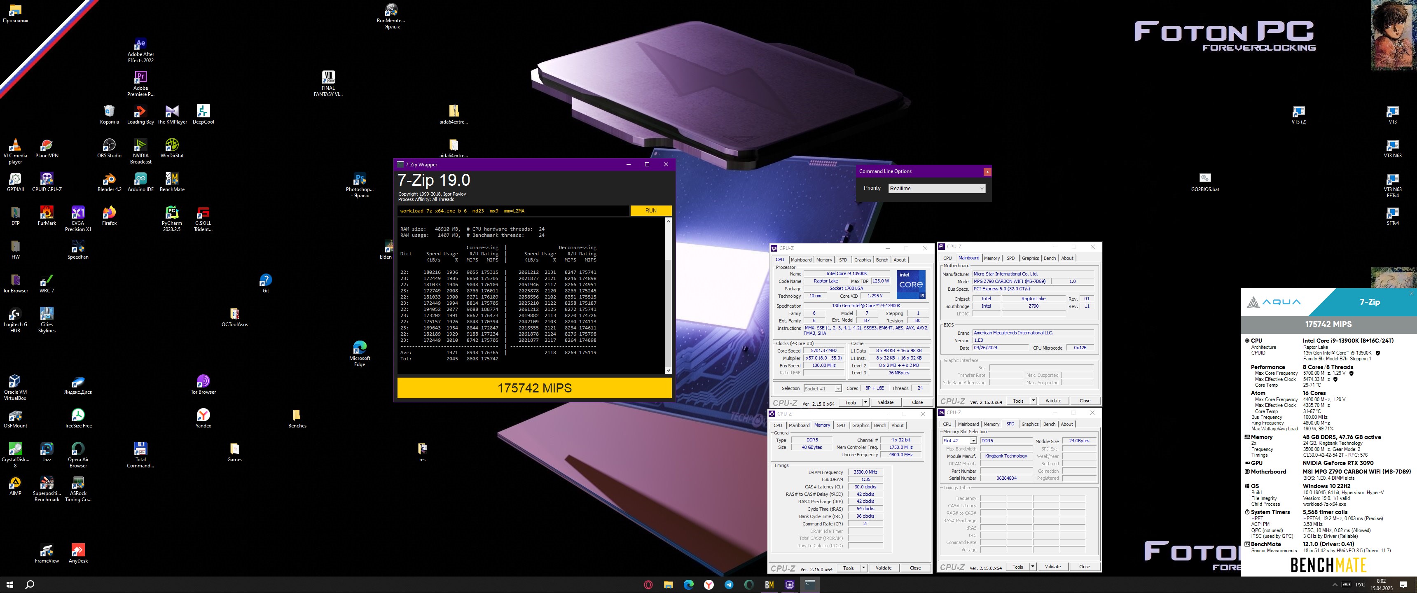Open the PyCharm 2023.2.5 desktop icon
Viewport: 1417px width, 593px height.
(172, 218)
